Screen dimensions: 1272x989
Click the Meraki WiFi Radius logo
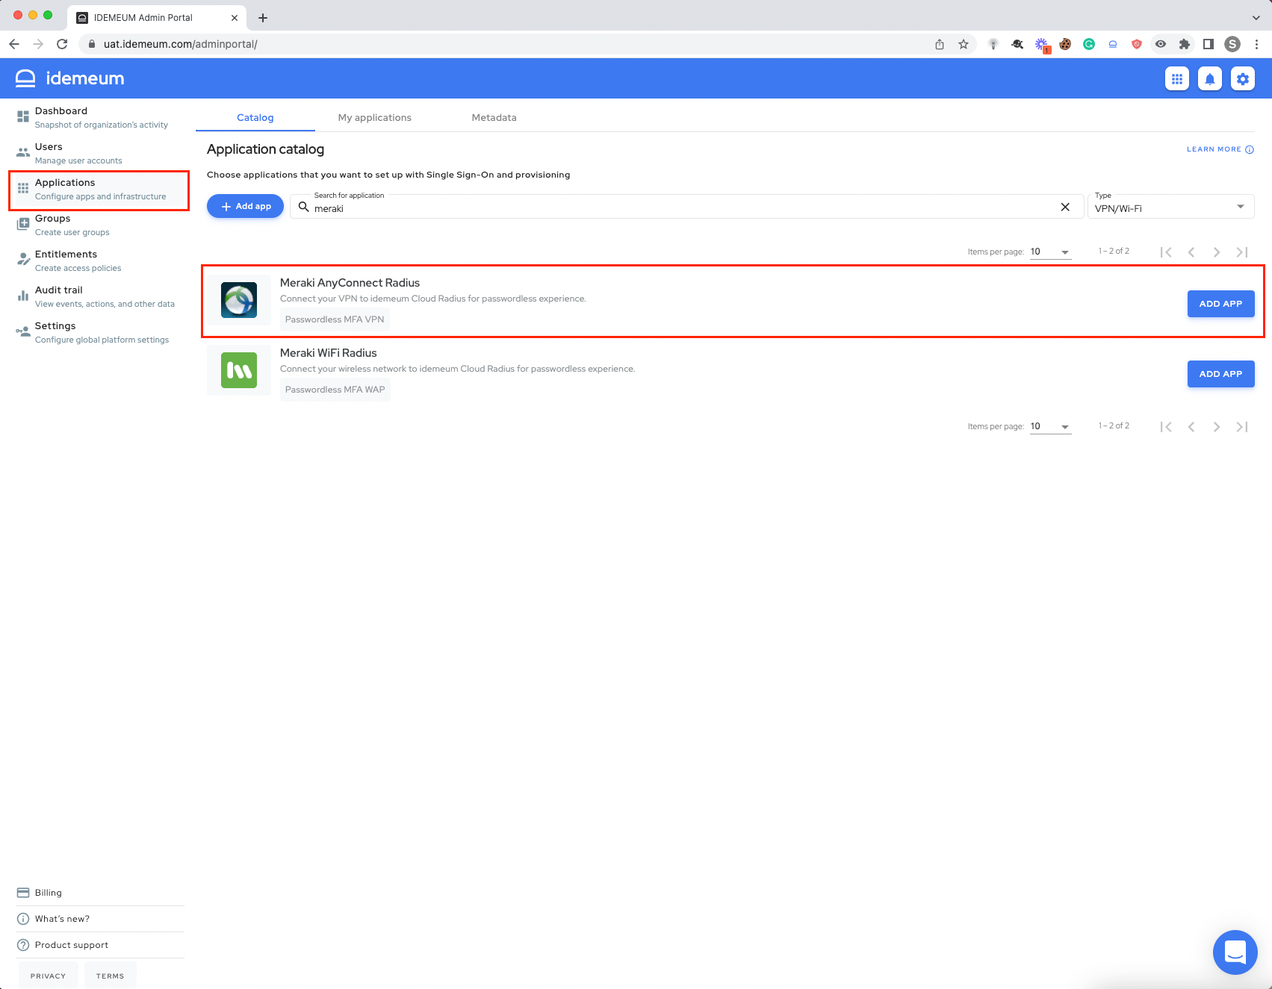pos(239,370)
